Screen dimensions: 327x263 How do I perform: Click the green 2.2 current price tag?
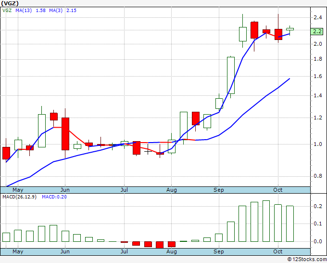[317, 31]
